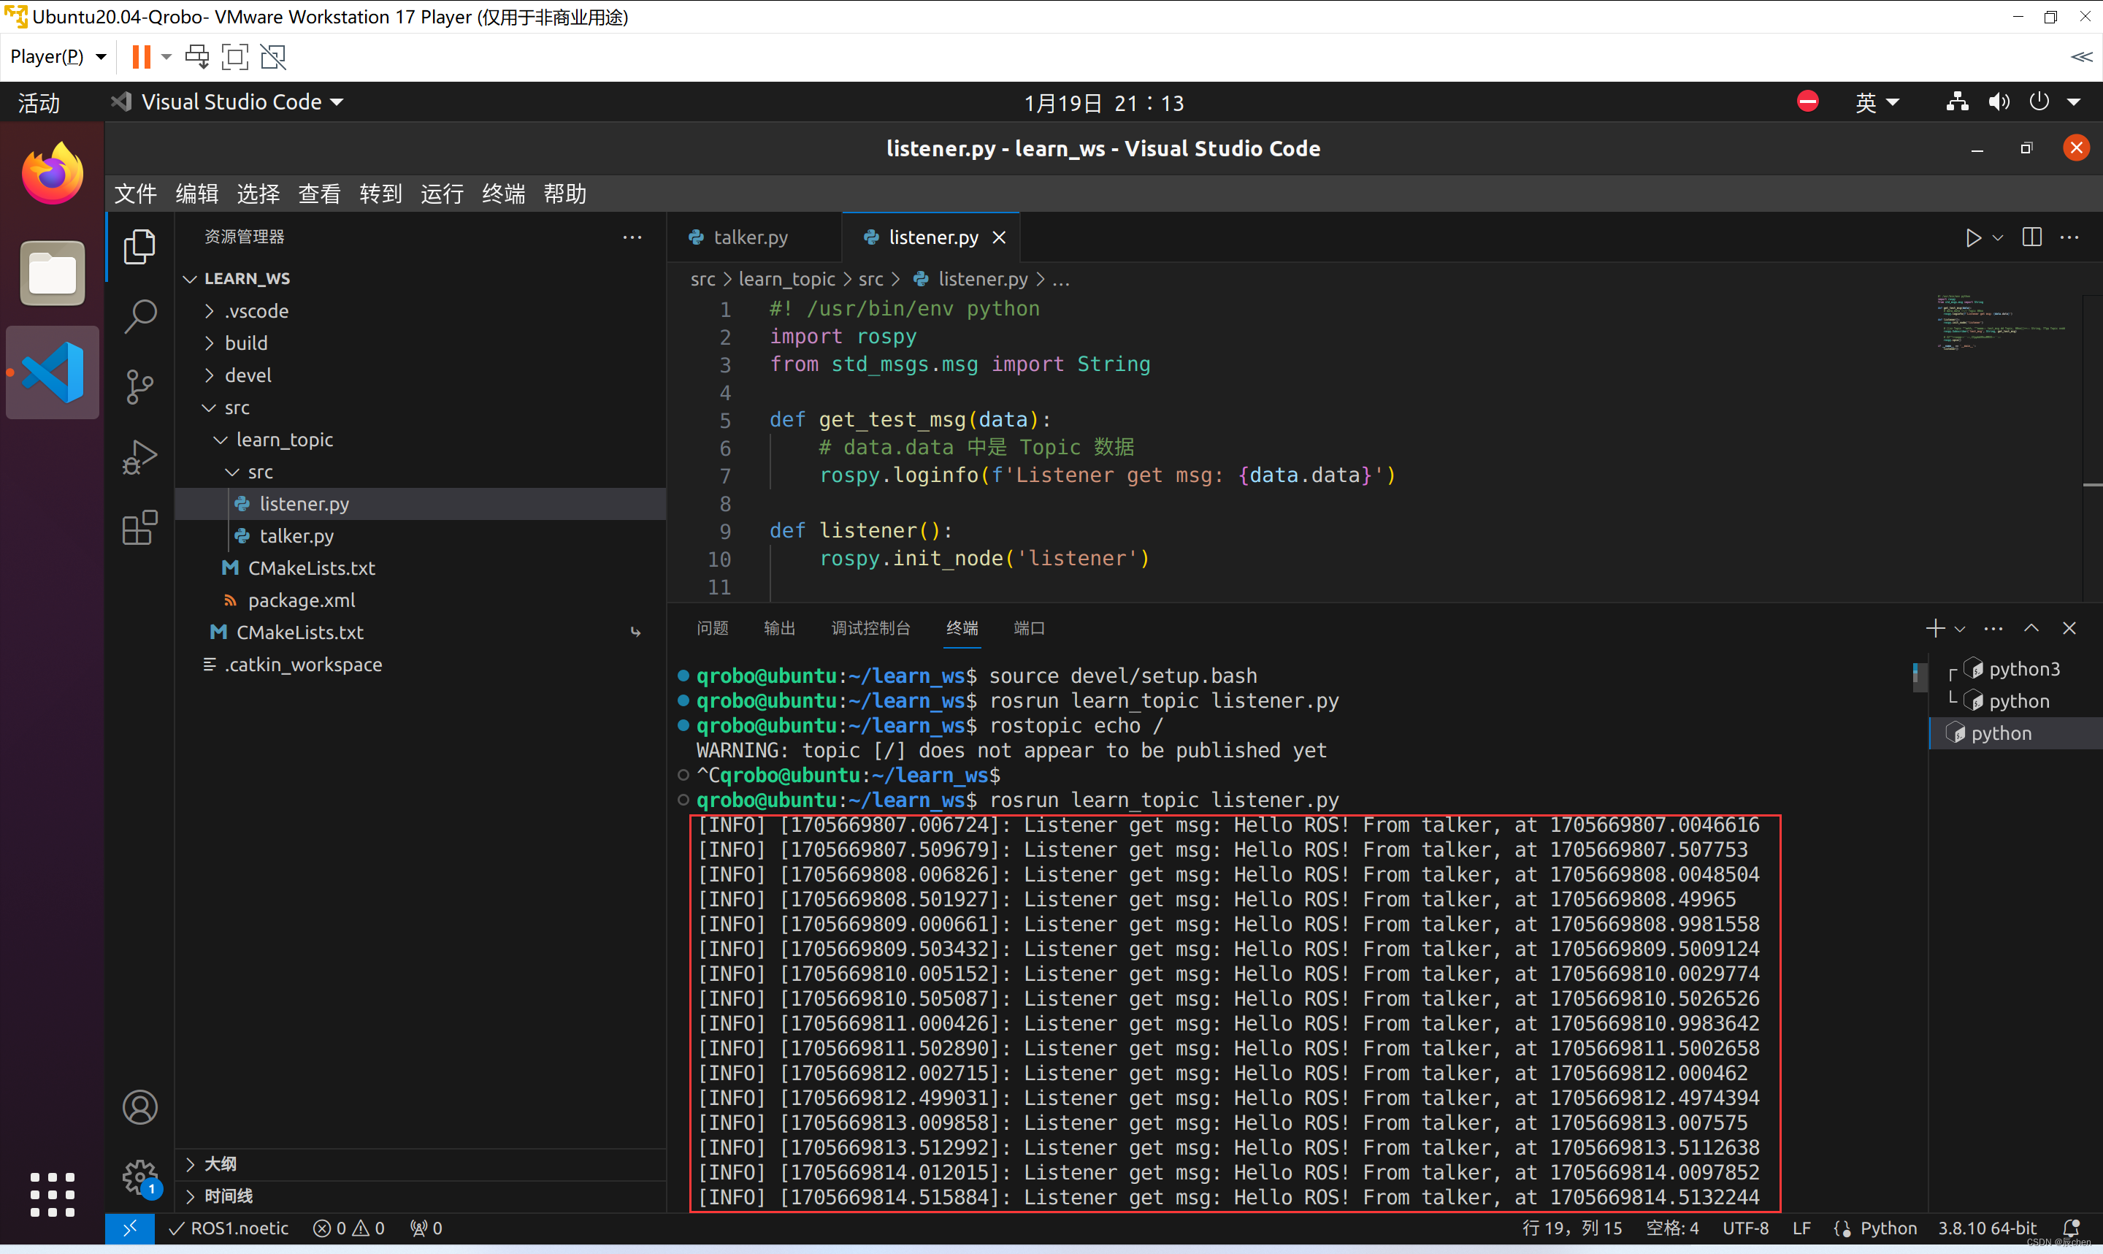
Task: Open Ubuntu volume control in system tray
Action: 1999,102
